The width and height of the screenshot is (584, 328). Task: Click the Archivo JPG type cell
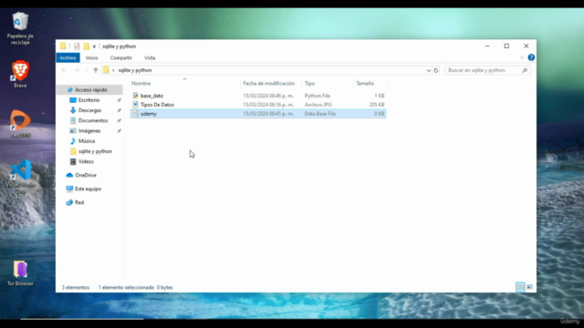pos(318,105)
